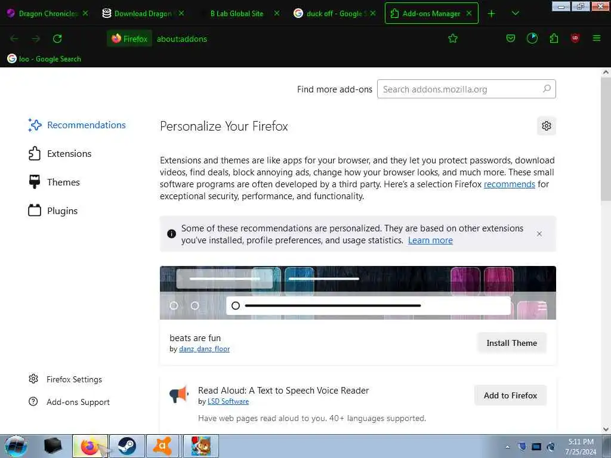The image size is (611, 458).
Task: Click the back navigation arrow
Action: click(14, 39)
